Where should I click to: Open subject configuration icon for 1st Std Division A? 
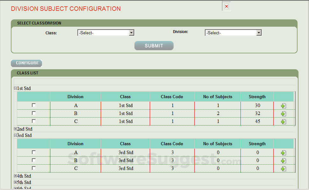pos(284,105)
